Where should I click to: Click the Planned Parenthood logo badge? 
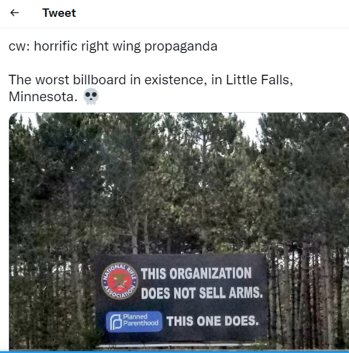click(x=134, y=322)
